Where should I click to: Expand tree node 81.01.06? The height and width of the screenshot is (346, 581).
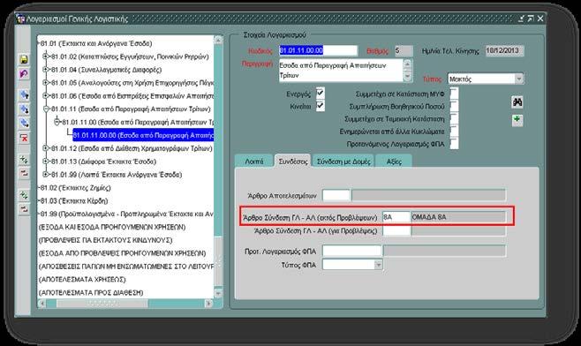(x=46, y=95)
